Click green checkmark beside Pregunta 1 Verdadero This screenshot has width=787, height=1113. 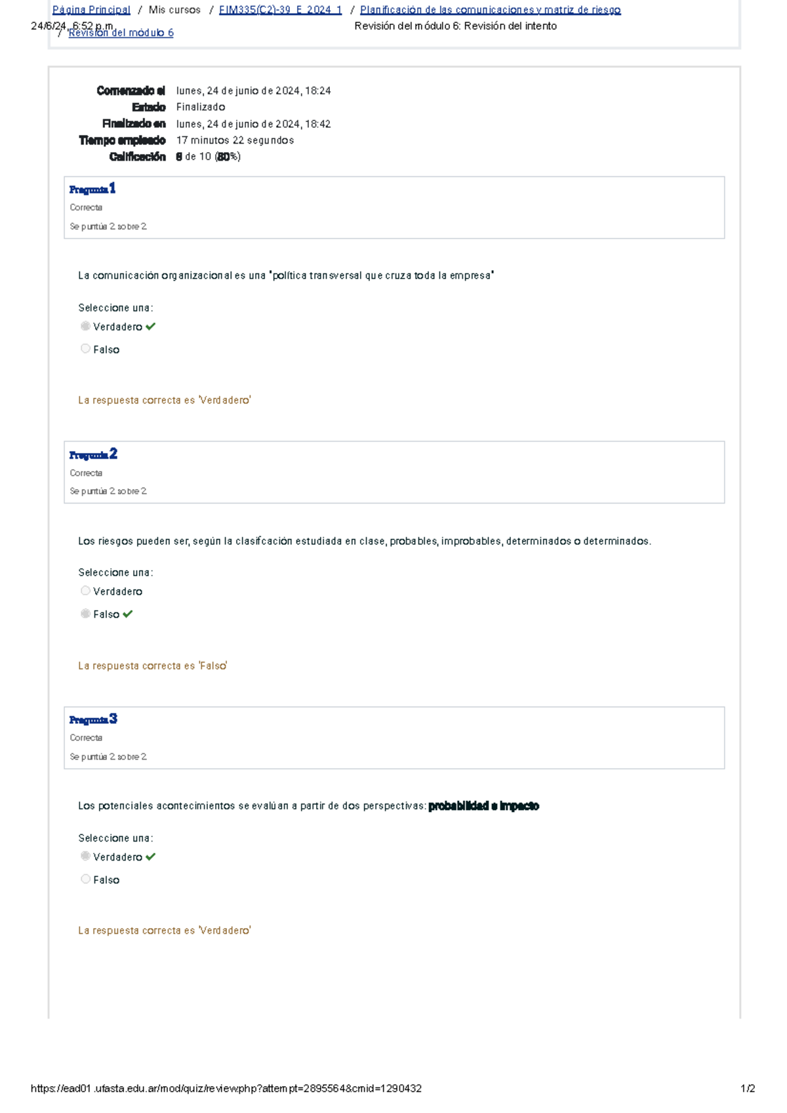150,326
